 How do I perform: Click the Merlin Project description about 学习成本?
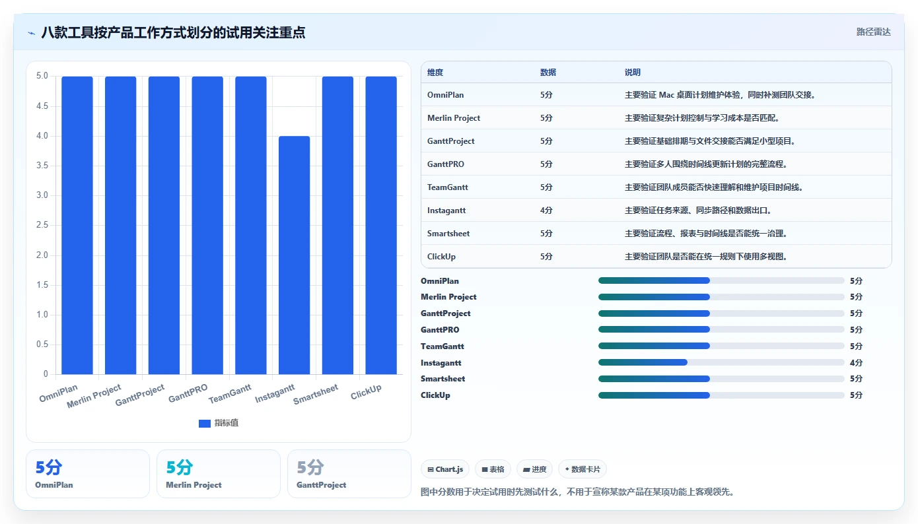702,118
